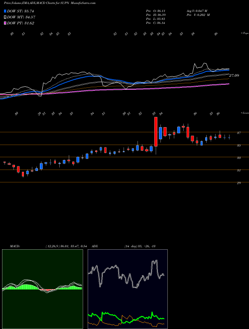Open the ADX indicator chart panel
This screenshot has height=329, width=249.
[x=127, y=289]
